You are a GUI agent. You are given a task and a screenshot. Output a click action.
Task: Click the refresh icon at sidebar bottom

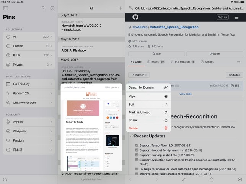(x=5, y=179)
